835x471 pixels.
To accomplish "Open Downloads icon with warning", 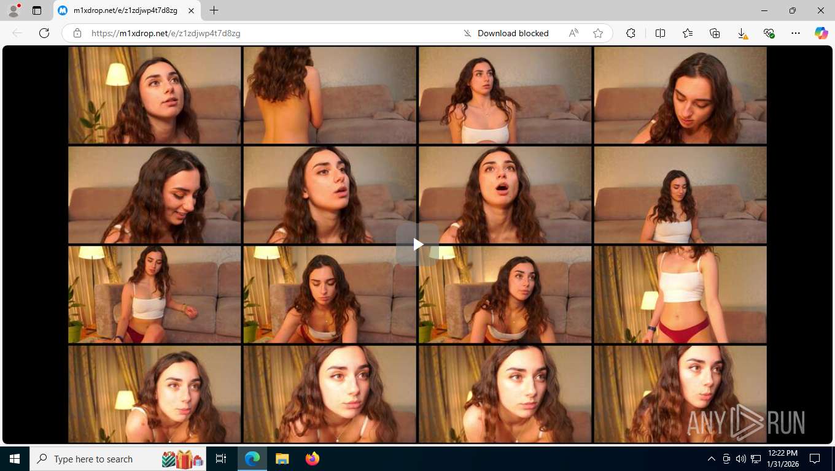I will [742, 33].
